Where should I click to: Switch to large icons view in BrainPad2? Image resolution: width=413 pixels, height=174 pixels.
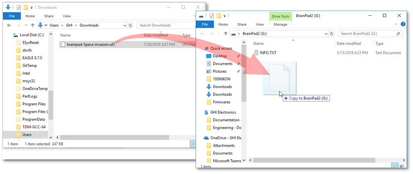[x=401, y=167]
